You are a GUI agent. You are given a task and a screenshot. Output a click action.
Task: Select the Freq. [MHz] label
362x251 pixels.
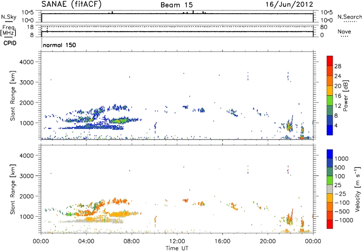[8, 30]
